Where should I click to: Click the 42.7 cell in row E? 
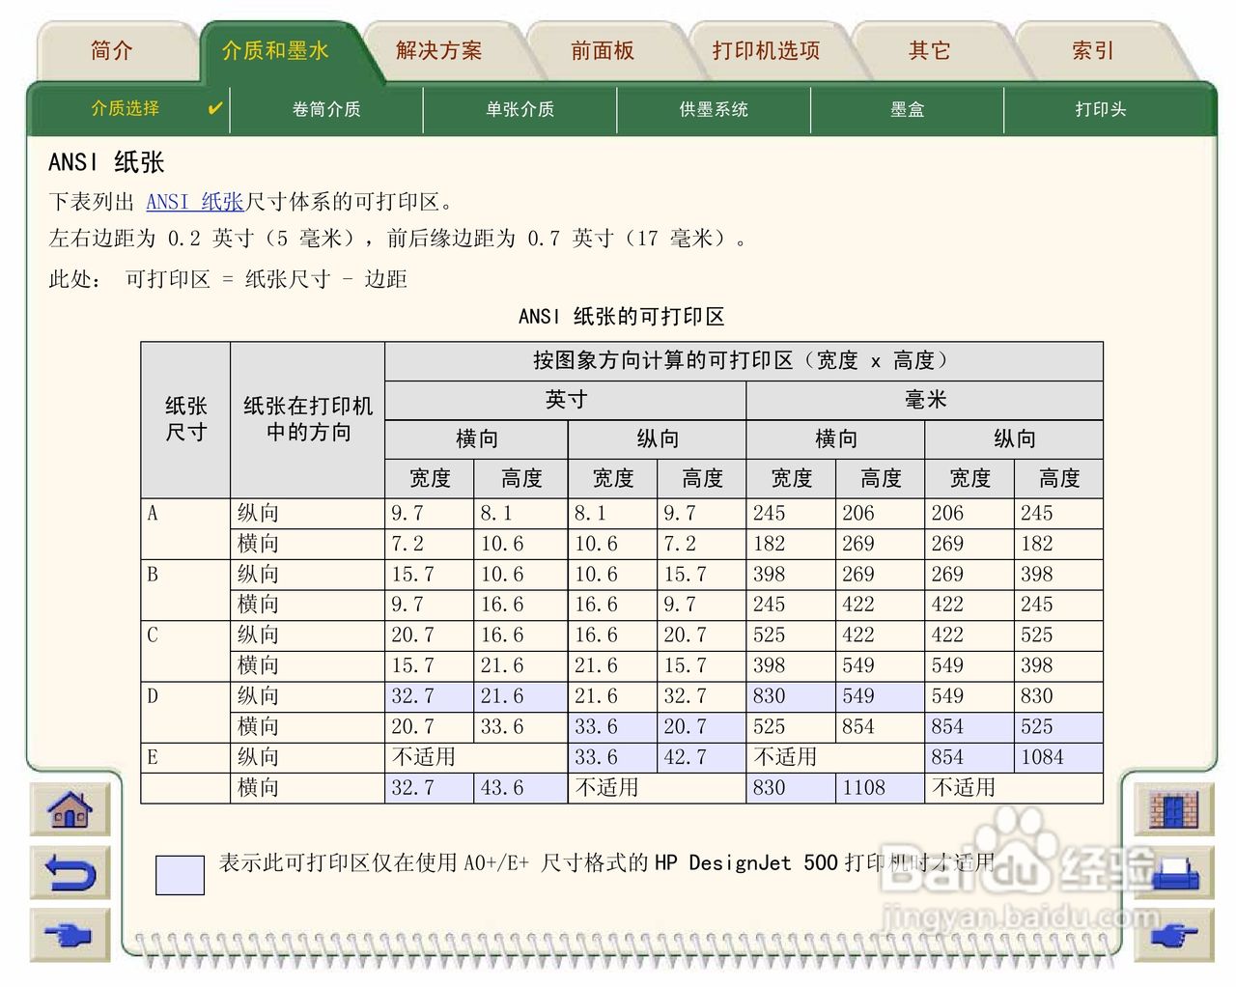pos(701,757)
